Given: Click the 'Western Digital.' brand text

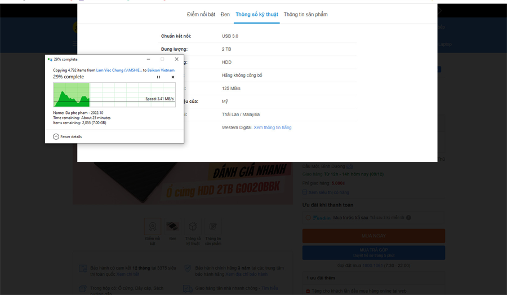Looking at the screenshot, I should click(x=237, y=127).
